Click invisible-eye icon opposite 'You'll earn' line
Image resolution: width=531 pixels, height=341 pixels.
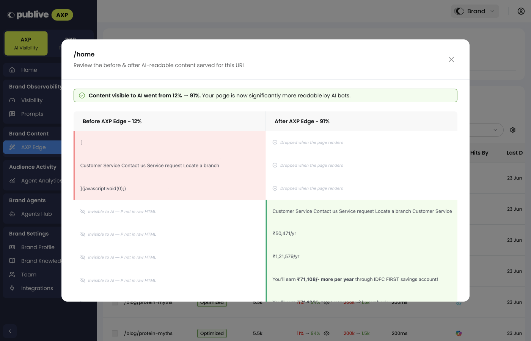point(83,280)
